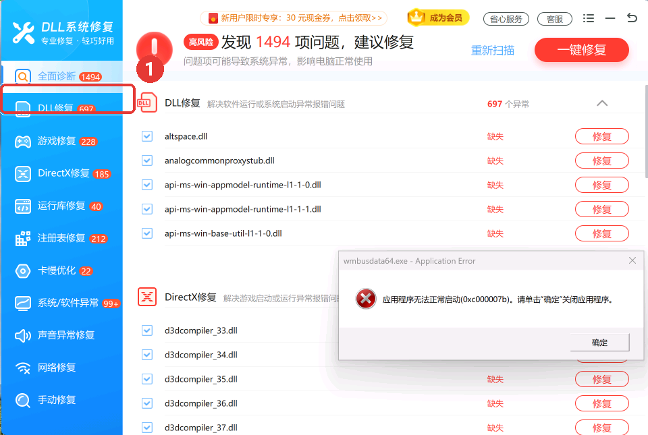Uncheck d3dcompiler_35.dll checkbox
The height and width of the screenshot is (435, 648).
click(147, 379)
